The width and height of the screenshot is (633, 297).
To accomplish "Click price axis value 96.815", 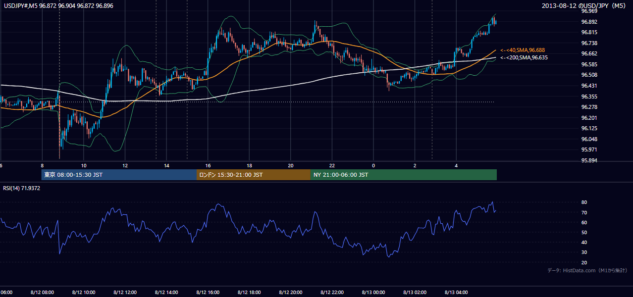I will pyautogui.click(x=590, y=32).
